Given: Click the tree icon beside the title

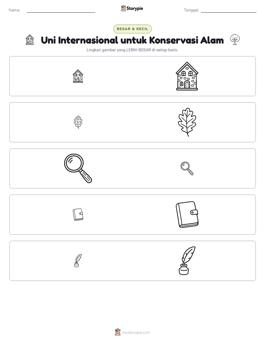Looking at the screenshot, I should (235, 40).
